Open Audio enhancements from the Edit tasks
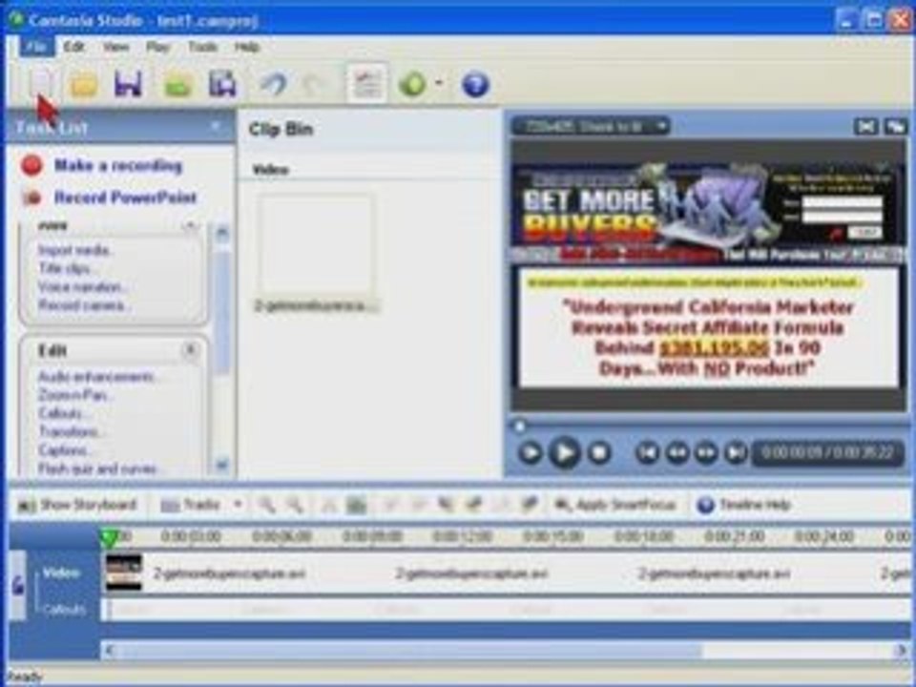916x687 pixels. click(x=99, y=377)
